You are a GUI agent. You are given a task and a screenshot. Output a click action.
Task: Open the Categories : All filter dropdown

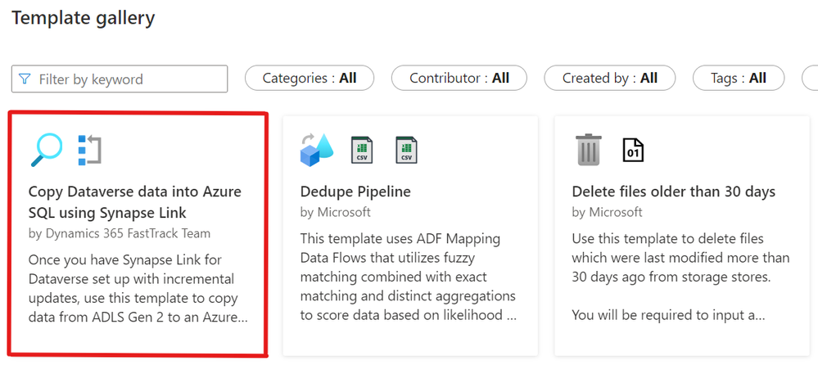tap(310, 79)
